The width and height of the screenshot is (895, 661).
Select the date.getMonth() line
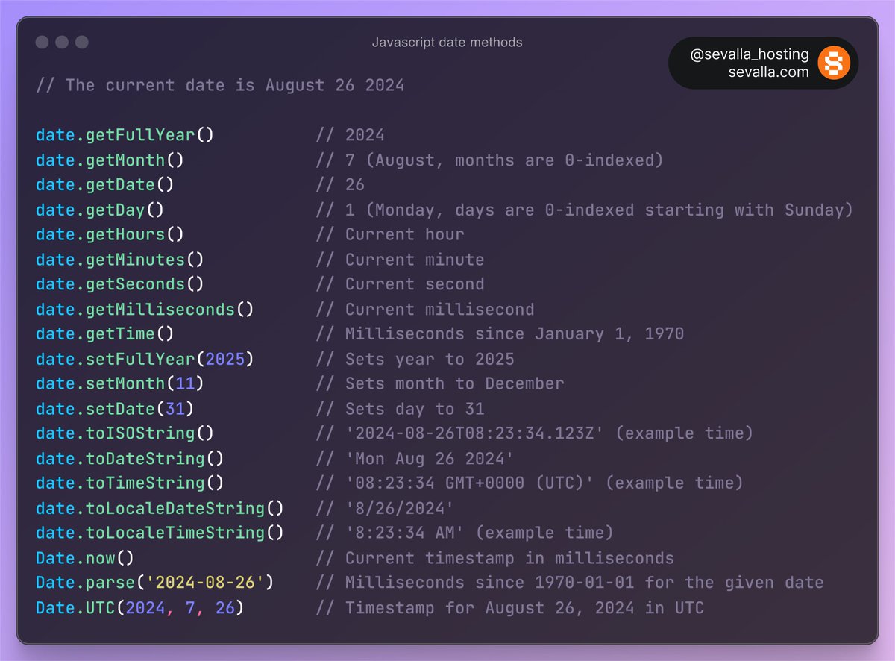[x=108, y=160]
